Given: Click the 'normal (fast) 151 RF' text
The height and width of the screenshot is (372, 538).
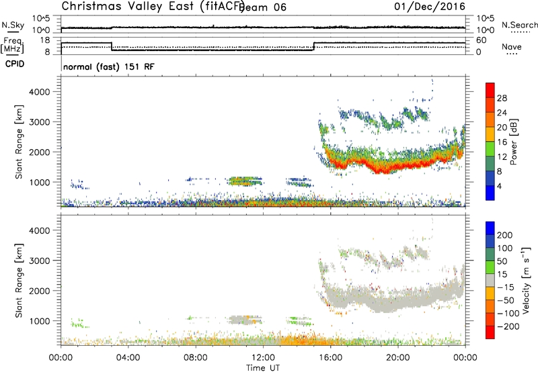Looking at the screenshot, I should point(109,66).
